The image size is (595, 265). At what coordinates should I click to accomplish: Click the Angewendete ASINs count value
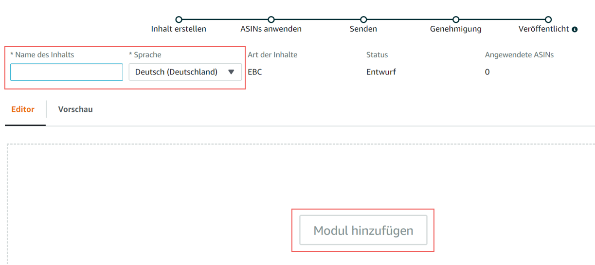pyautogui.click(x=487, y=72)
